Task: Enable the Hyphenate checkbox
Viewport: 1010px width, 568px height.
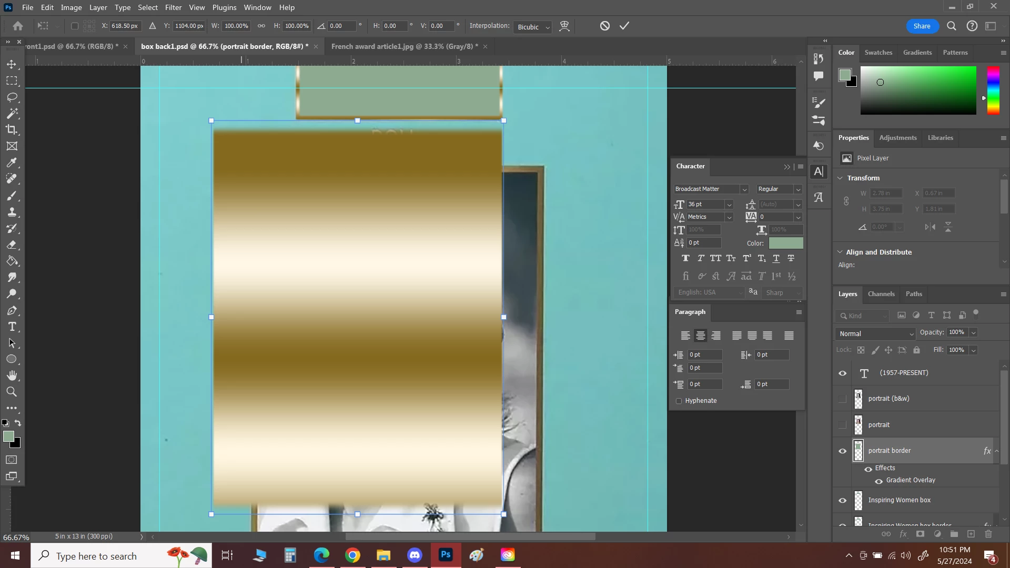Action: tap(679, 401)
